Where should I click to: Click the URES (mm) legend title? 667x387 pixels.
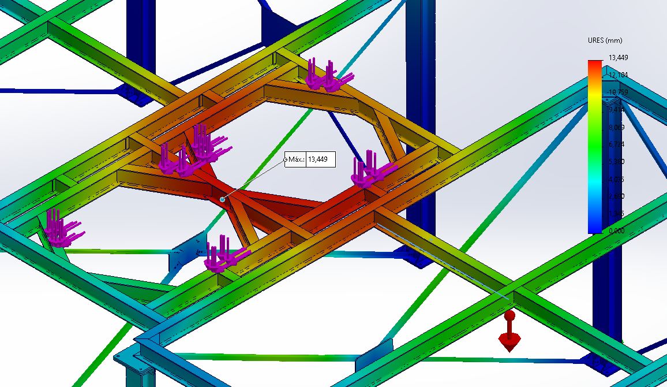[x=605, y=40]
